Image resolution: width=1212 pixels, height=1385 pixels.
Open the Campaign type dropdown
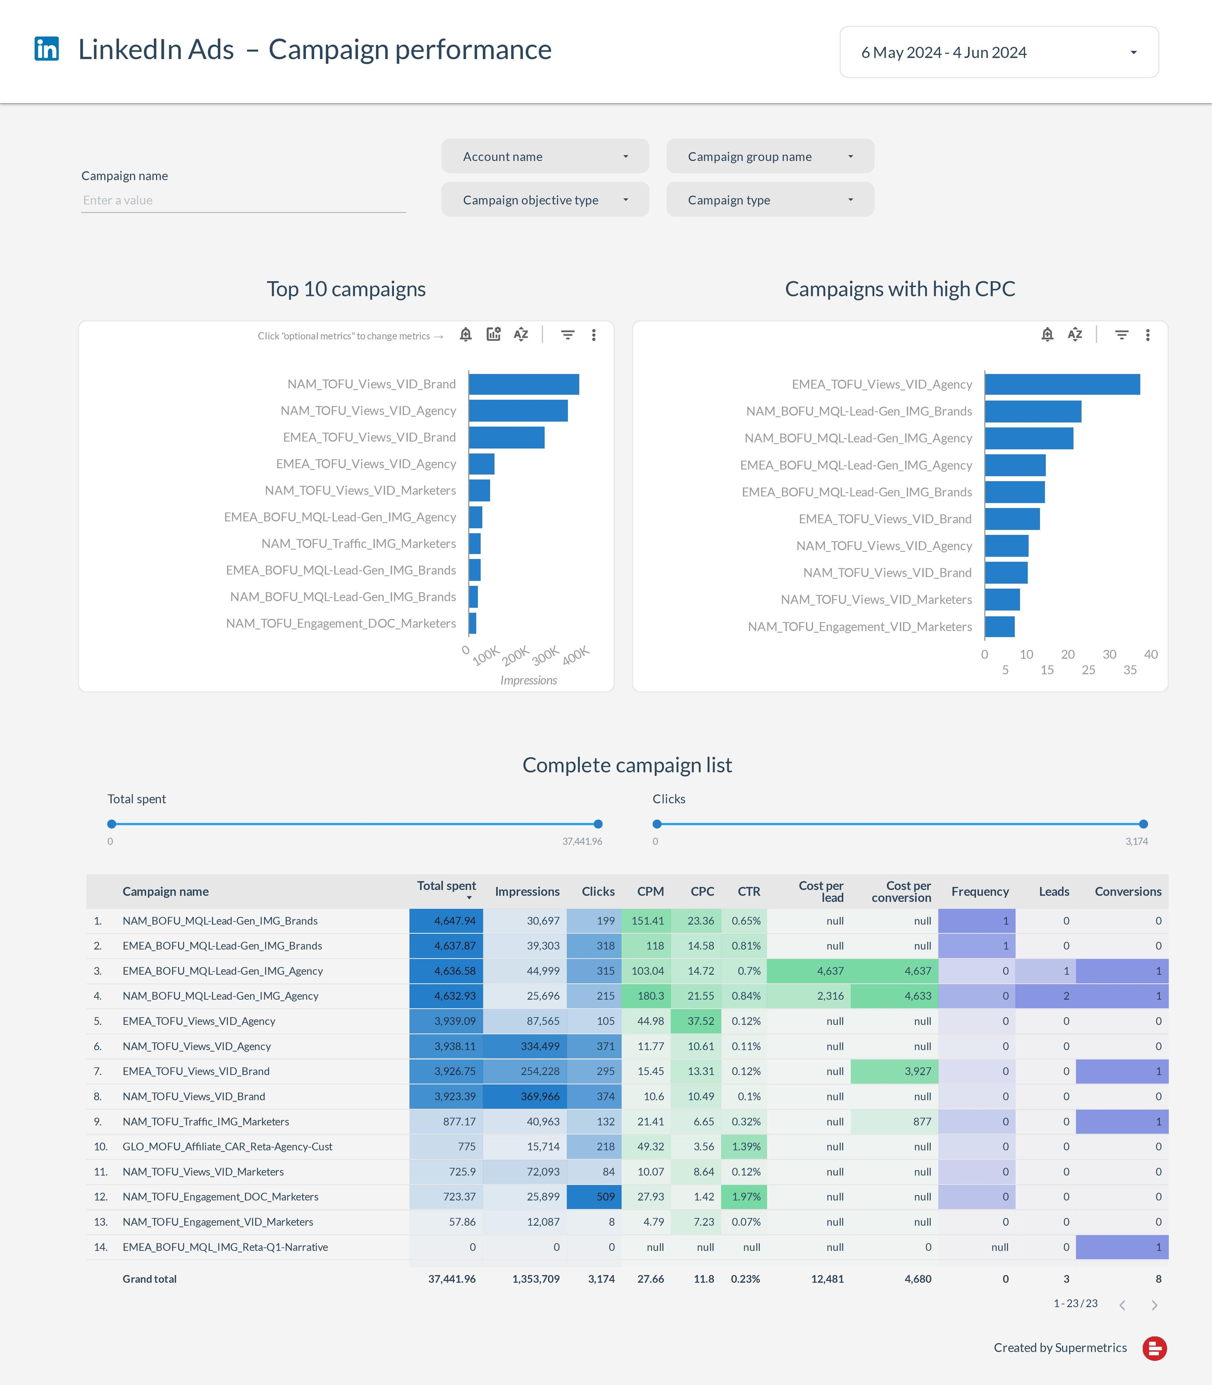pos(770,200)
